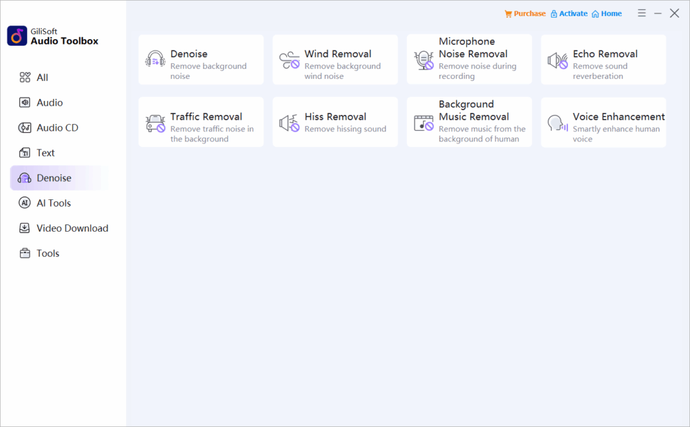Screen dimensions: 690x427
Task: Click the Audio CD disc icon
Action: [25, 127]
